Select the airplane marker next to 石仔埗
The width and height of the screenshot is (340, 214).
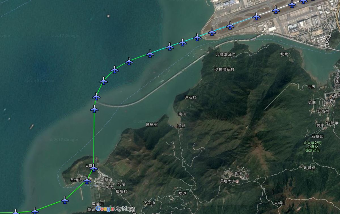coord(87,180)
